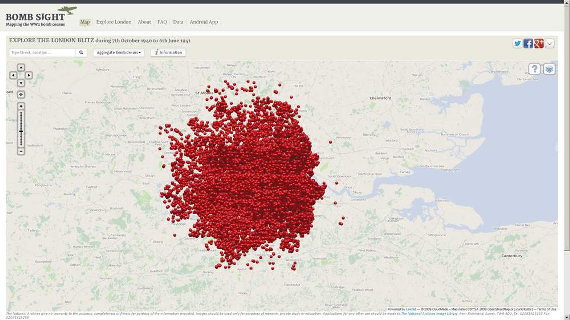The height and width of the screenshot is (320, 570).
Task: Pan the map up with the arrow
Action: (x=21, y=67)
